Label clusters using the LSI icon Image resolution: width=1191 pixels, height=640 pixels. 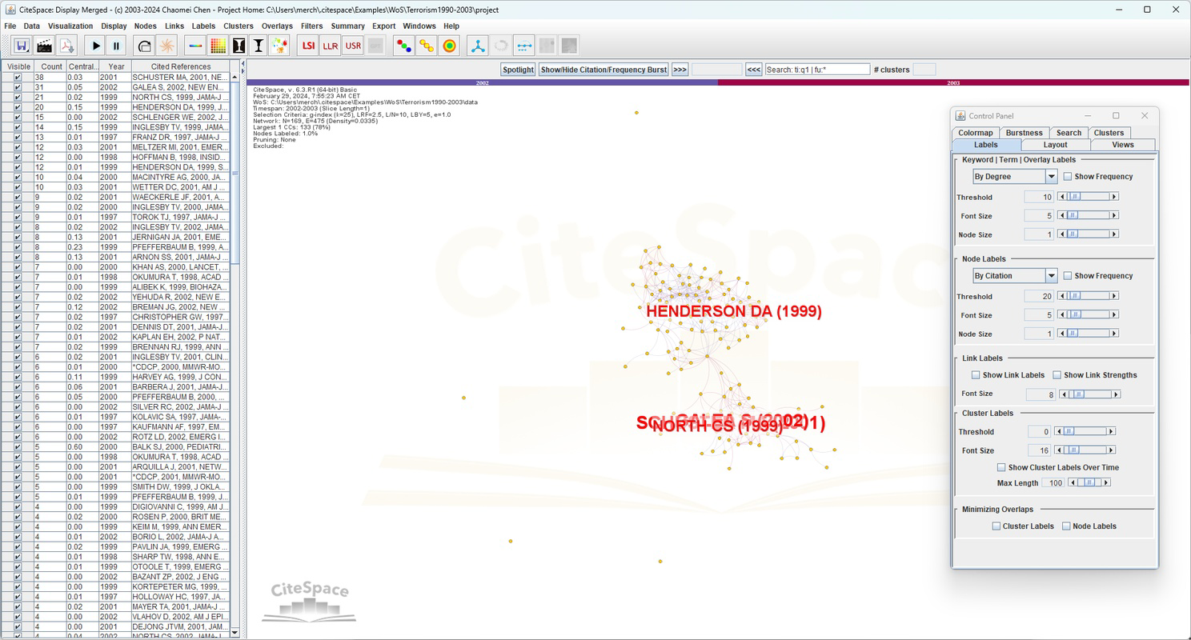[308, 46]
